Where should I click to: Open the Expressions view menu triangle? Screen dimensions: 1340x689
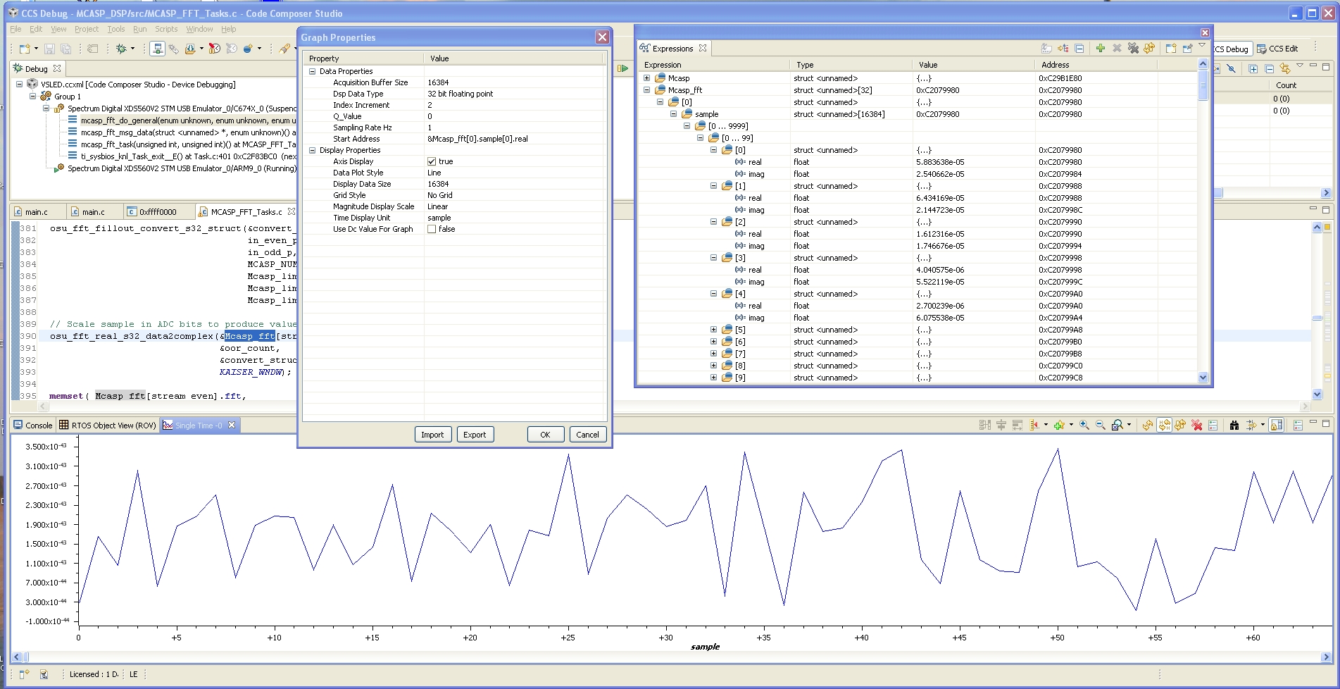click(x=1202, y=45)
